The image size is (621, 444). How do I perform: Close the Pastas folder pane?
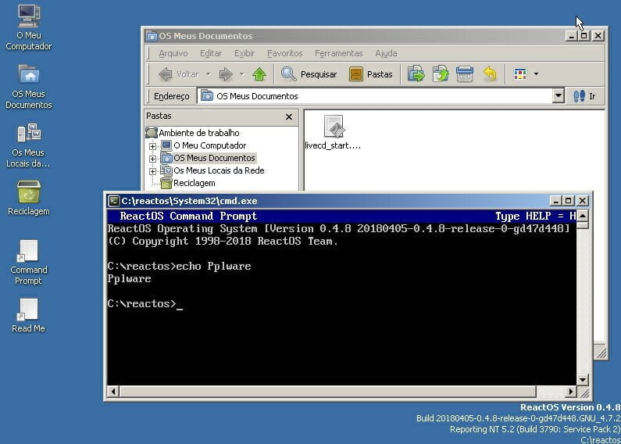click(289, 116)
